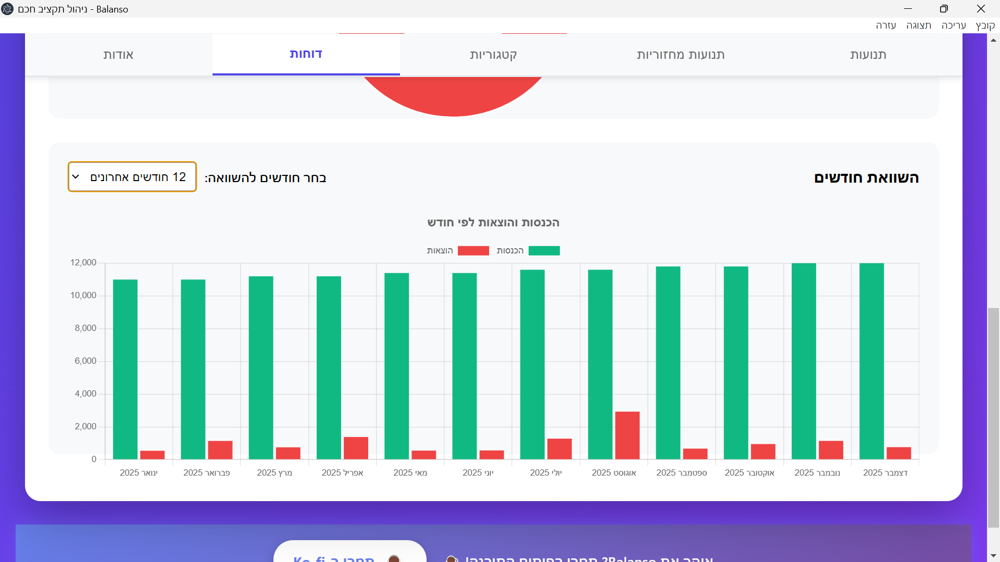Screen dimensions: 1000x562
Task: Open the עריכה menu
Action: (x=953, y=25)
